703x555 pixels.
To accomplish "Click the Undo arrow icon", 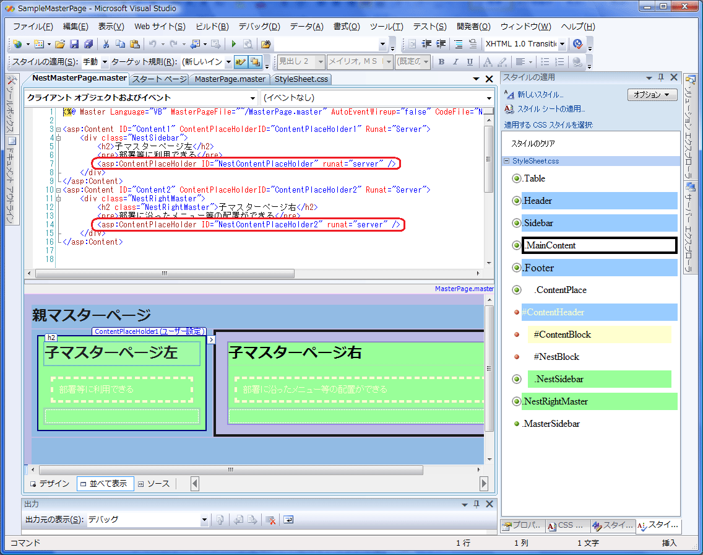I will point(153,44).
